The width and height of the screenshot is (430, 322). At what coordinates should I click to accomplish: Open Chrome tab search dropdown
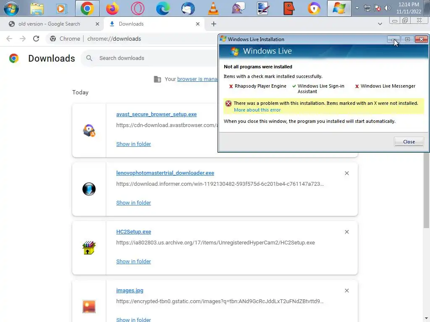click(380, 24)
